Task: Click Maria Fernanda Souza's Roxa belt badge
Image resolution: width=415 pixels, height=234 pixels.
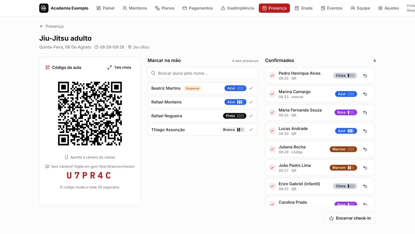Action: [346, 112]
